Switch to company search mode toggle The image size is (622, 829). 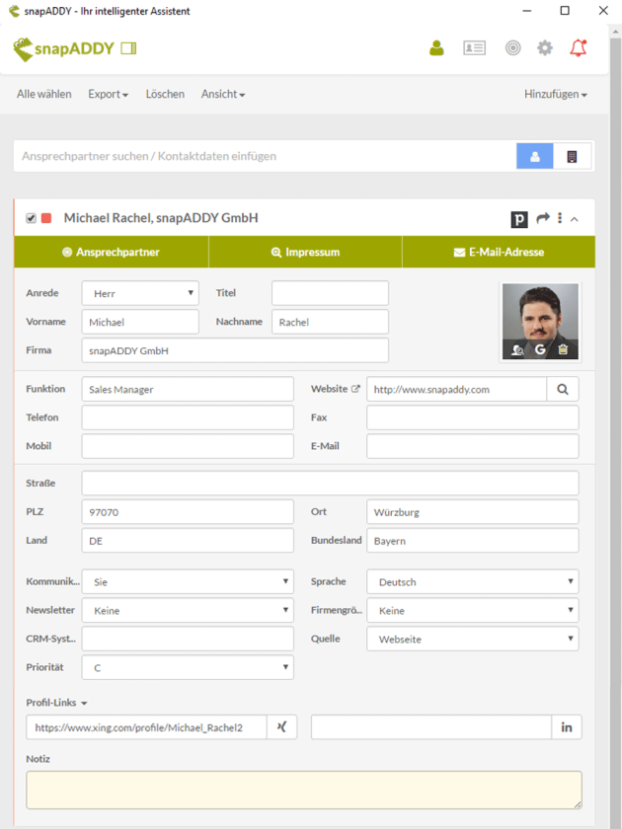point(572,156)
